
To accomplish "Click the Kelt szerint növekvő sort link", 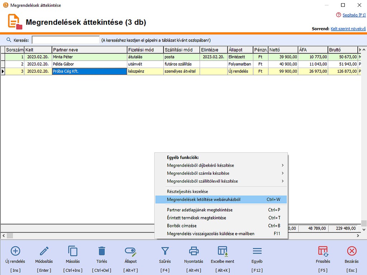I will pos(348,29).
